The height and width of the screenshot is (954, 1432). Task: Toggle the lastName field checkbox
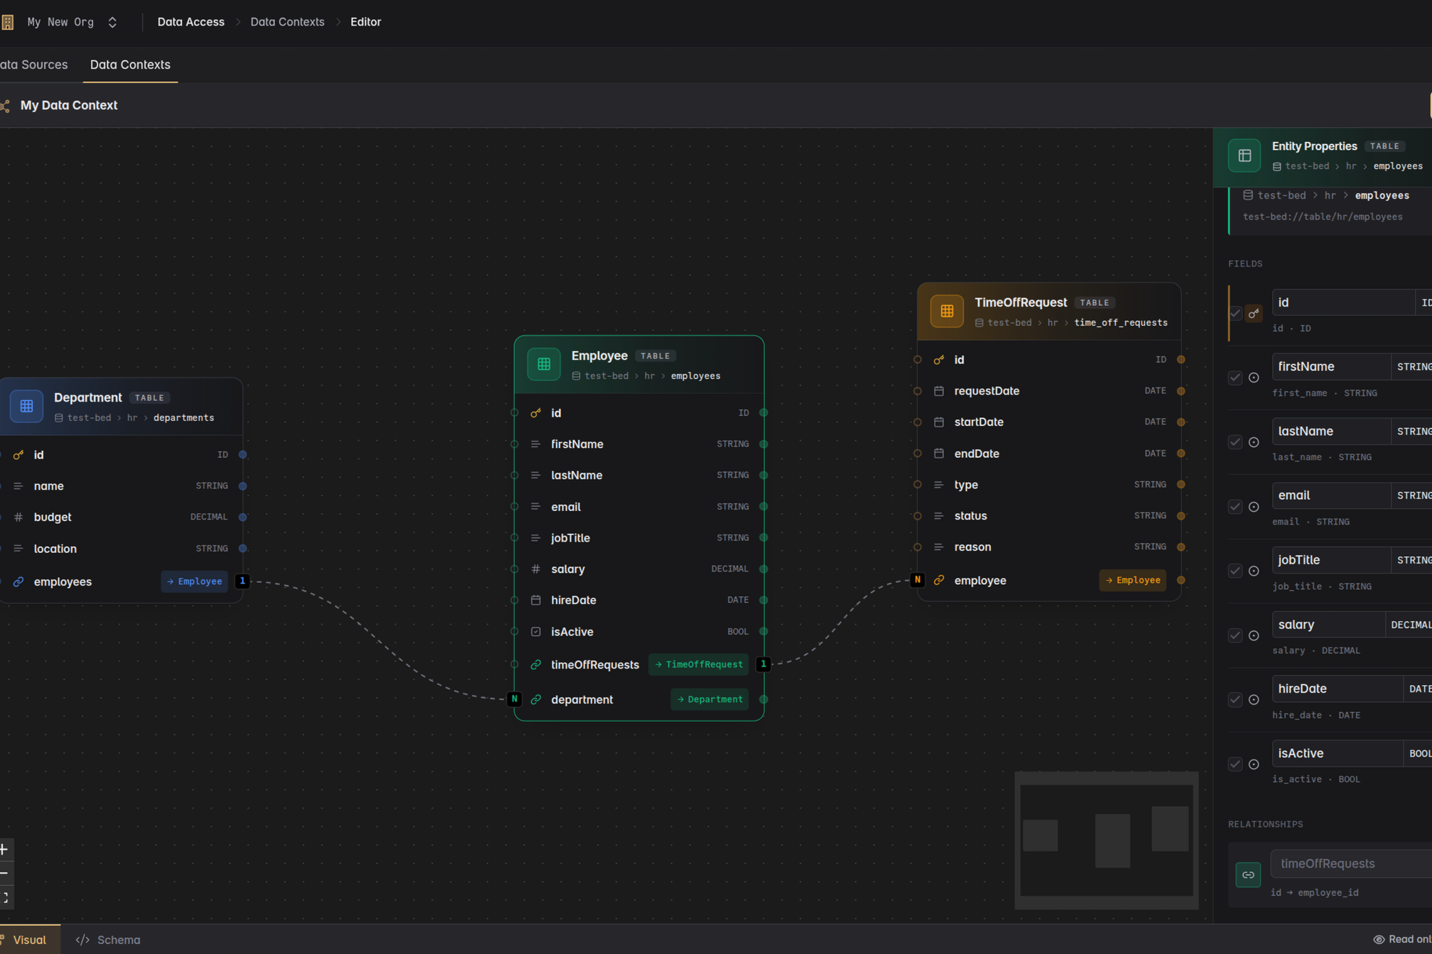point(1235,442)
